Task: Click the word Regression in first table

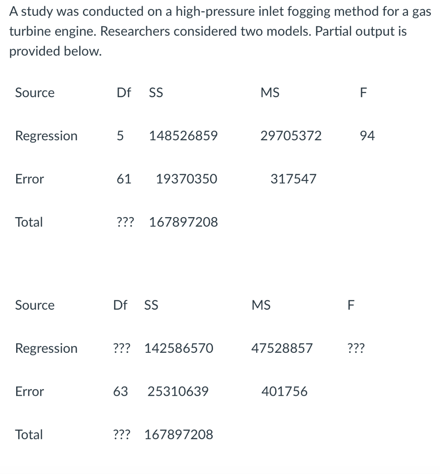Action: 46,136
